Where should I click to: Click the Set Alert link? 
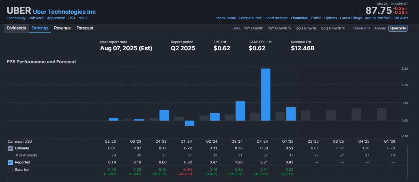401,18
